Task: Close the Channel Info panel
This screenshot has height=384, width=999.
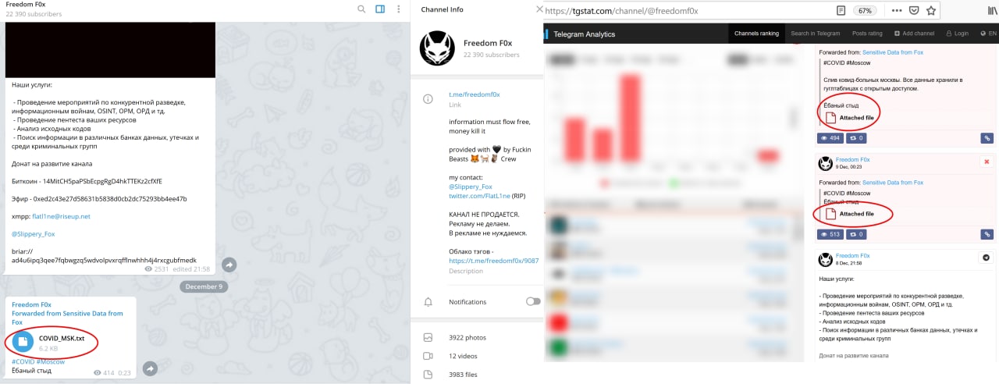Action: [x=539, y=9]
